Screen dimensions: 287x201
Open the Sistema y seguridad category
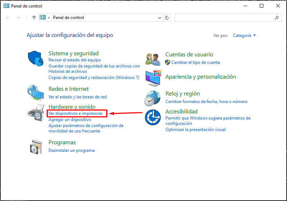(74, 53)
